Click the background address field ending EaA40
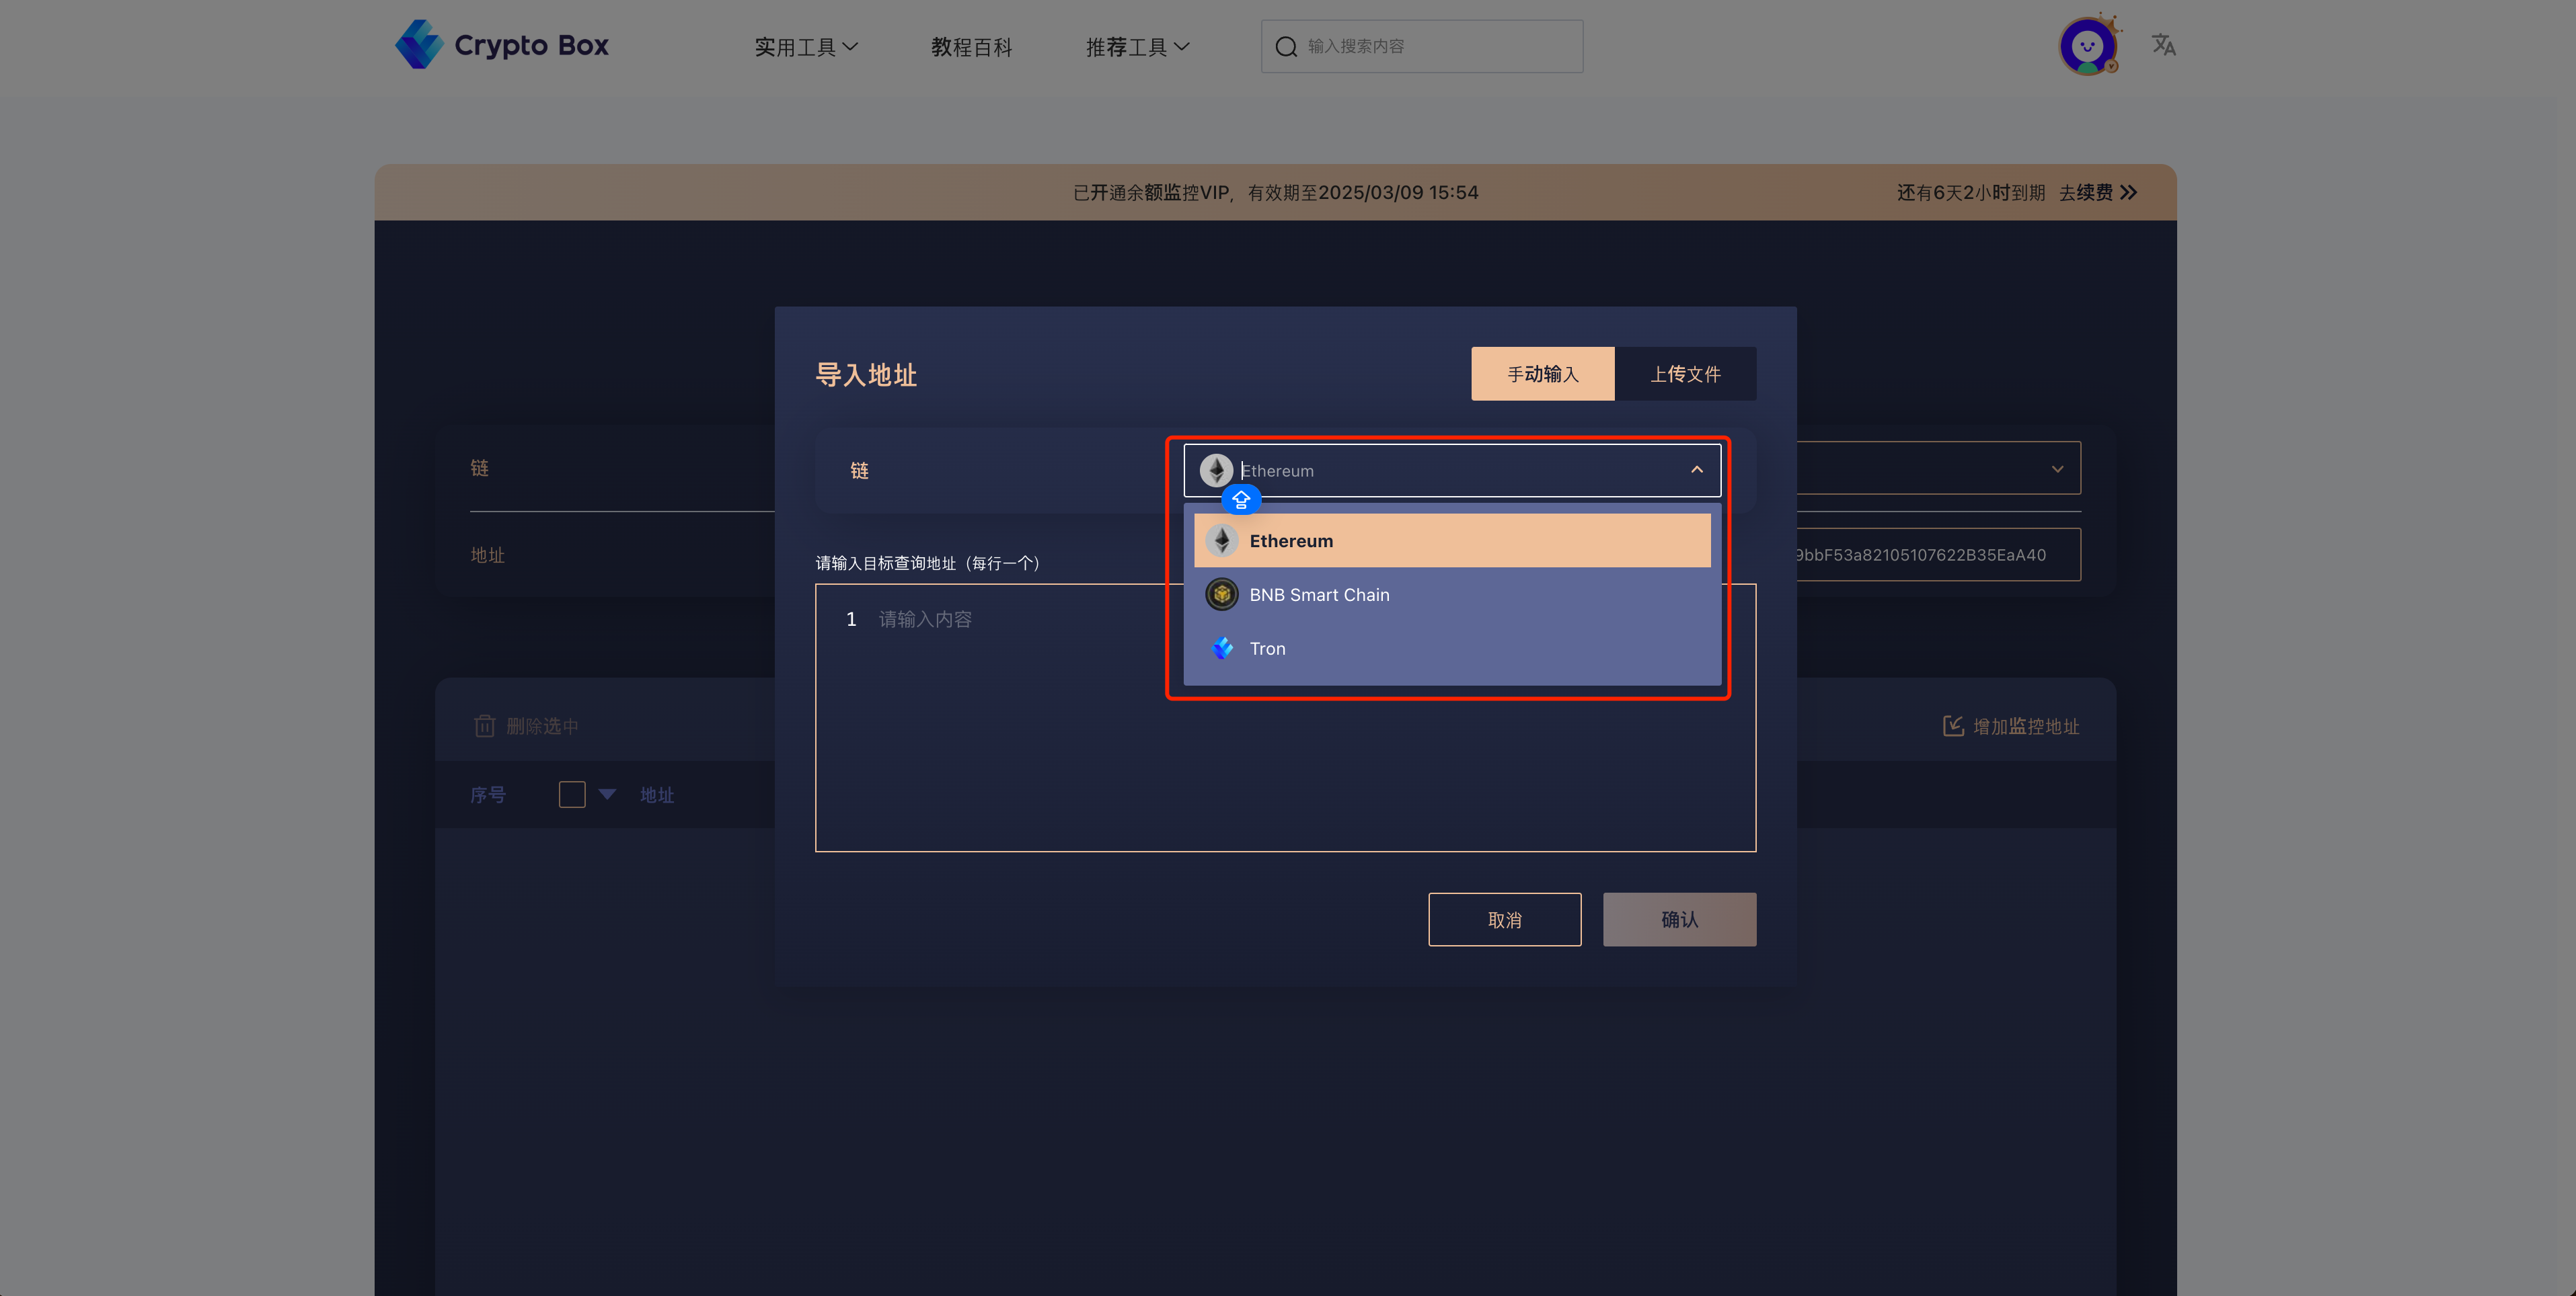 [x=1938, y=555]
